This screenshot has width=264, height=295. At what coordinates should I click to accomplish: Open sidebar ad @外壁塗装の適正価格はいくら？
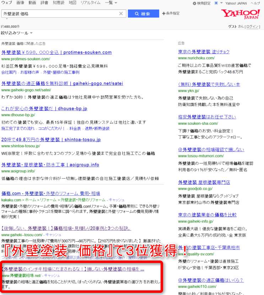211,280
